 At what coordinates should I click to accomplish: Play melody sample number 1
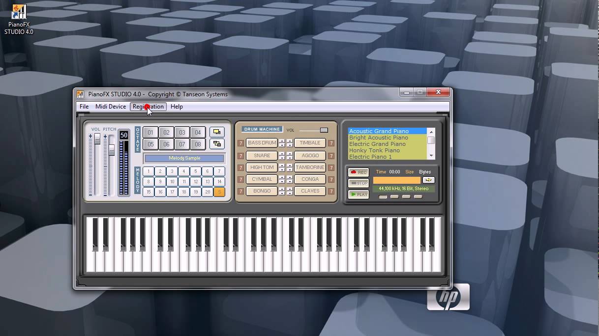click(149, 171)
